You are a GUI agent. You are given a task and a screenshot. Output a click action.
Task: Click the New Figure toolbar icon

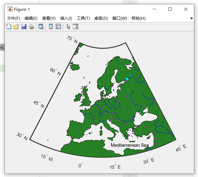coord(9,26)
